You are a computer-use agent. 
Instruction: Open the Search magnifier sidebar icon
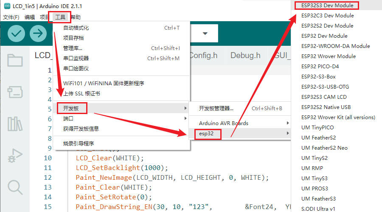click(15, 187)
